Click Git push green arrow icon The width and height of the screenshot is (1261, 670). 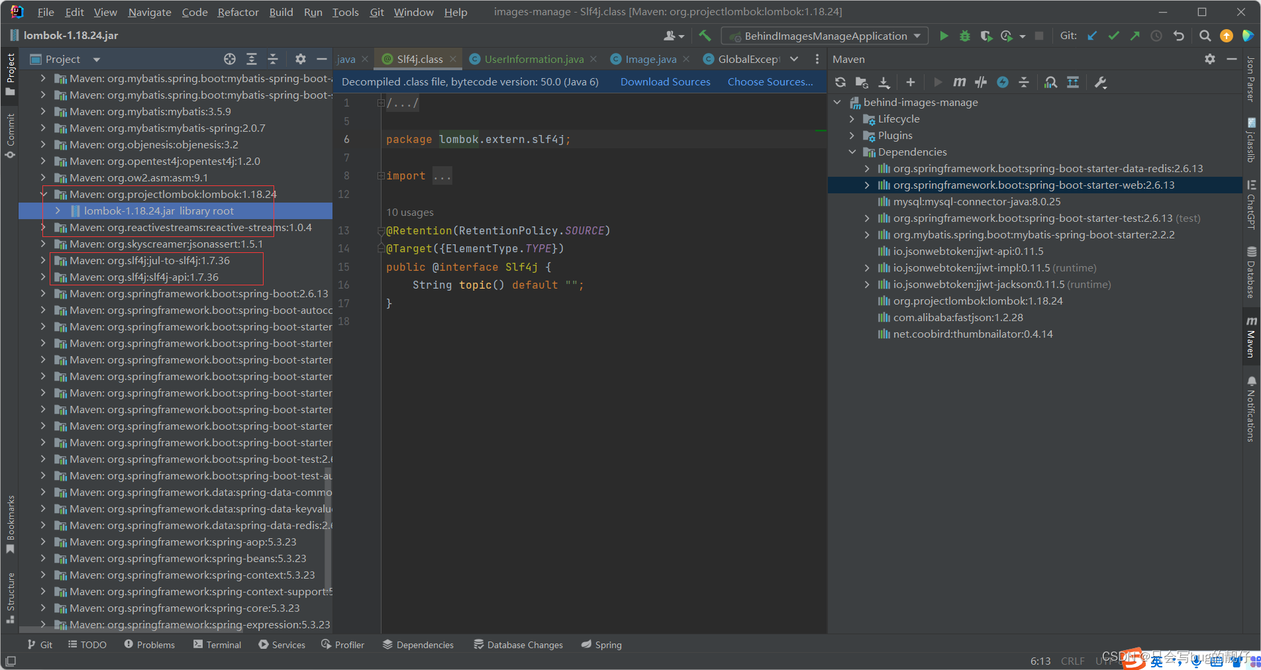coord(1135,36)
